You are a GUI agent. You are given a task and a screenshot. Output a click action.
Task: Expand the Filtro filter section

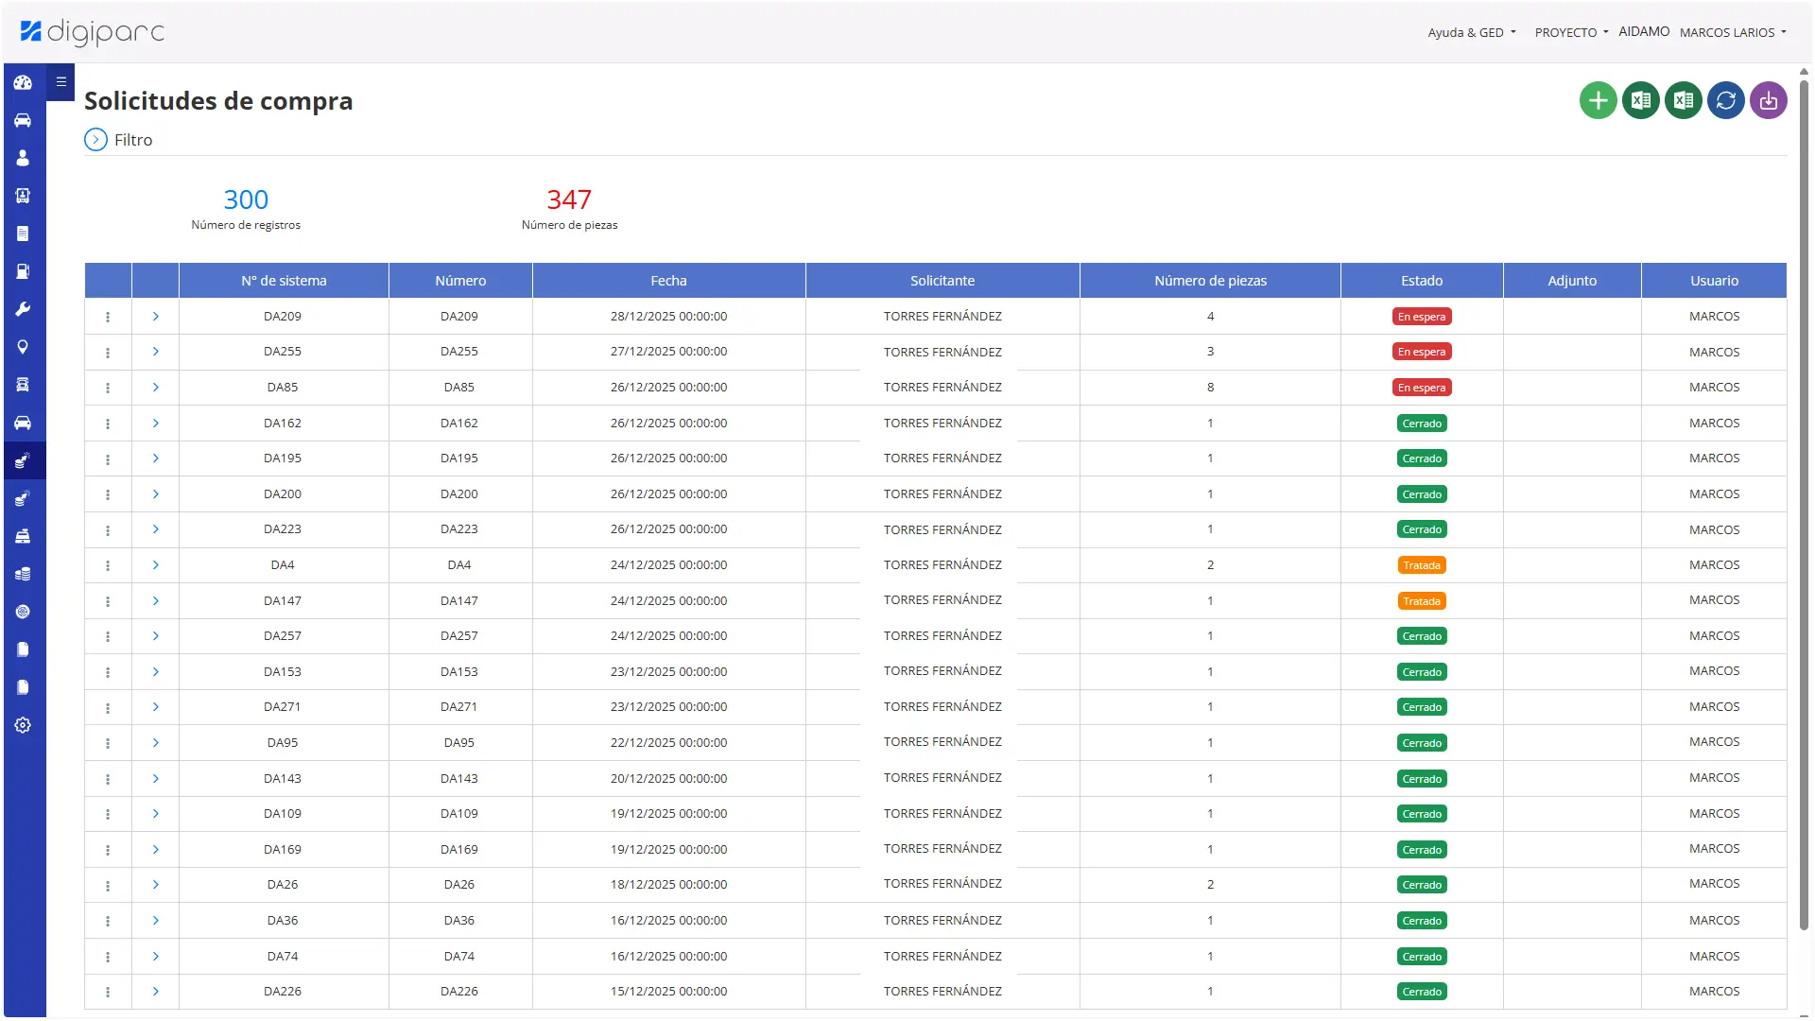pos(96,140)
